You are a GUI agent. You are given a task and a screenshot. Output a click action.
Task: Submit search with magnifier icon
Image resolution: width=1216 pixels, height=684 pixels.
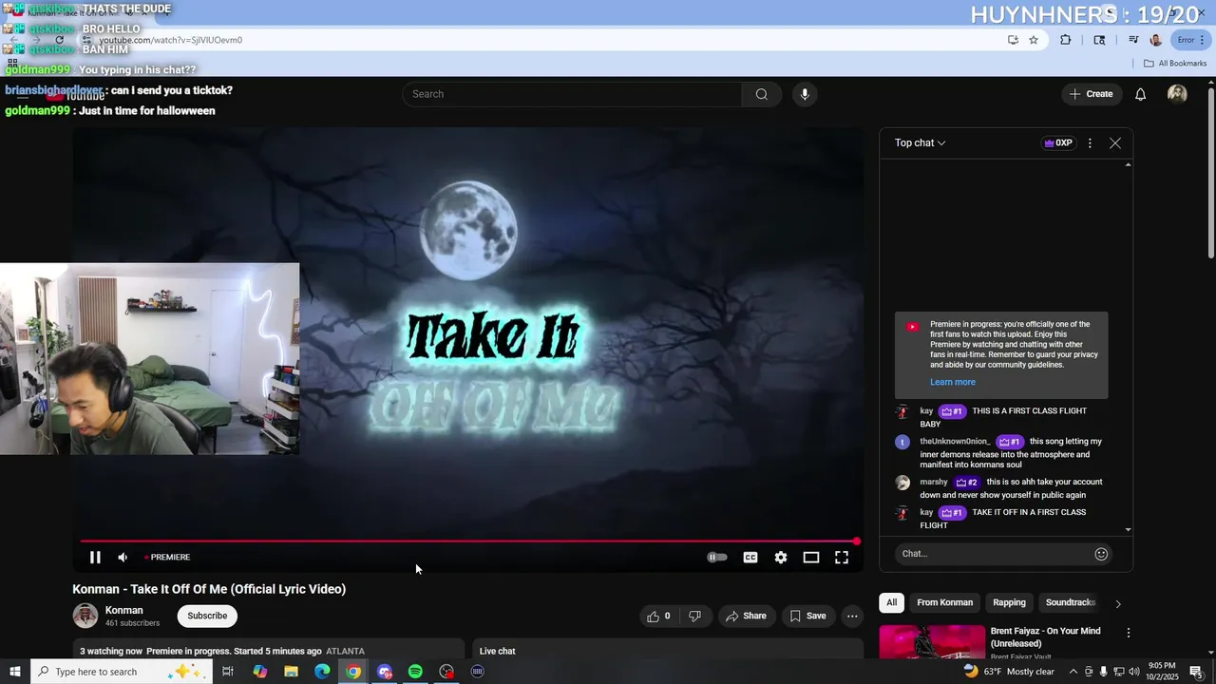pos(762,94)
